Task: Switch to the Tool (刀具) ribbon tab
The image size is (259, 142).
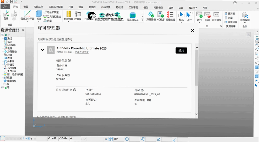Action: 71,7
